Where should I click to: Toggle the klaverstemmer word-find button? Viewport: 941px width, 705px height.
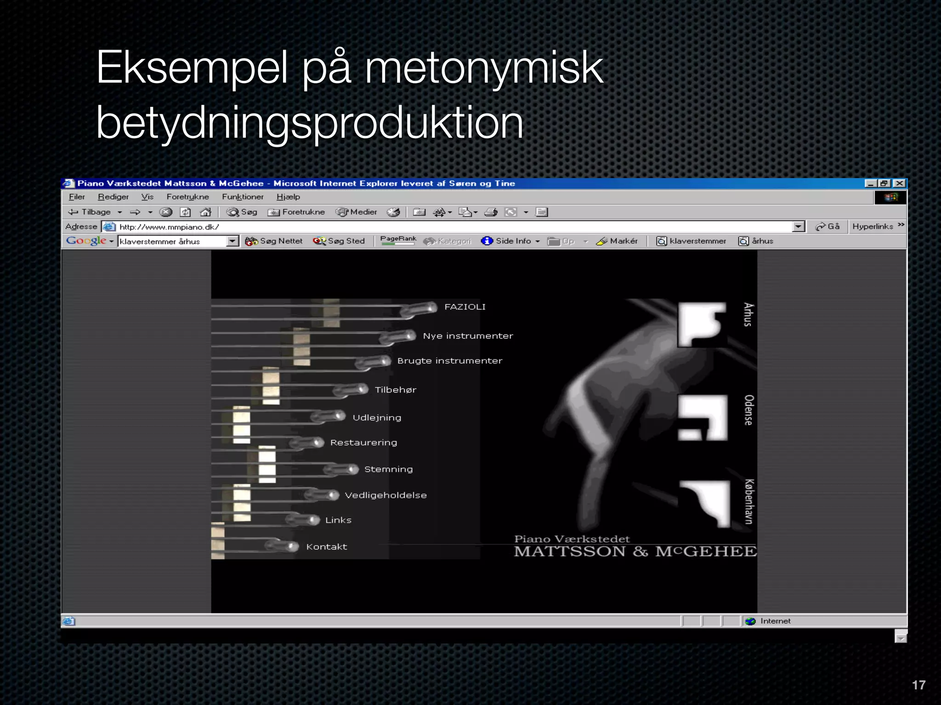click(x=692, y=241)
